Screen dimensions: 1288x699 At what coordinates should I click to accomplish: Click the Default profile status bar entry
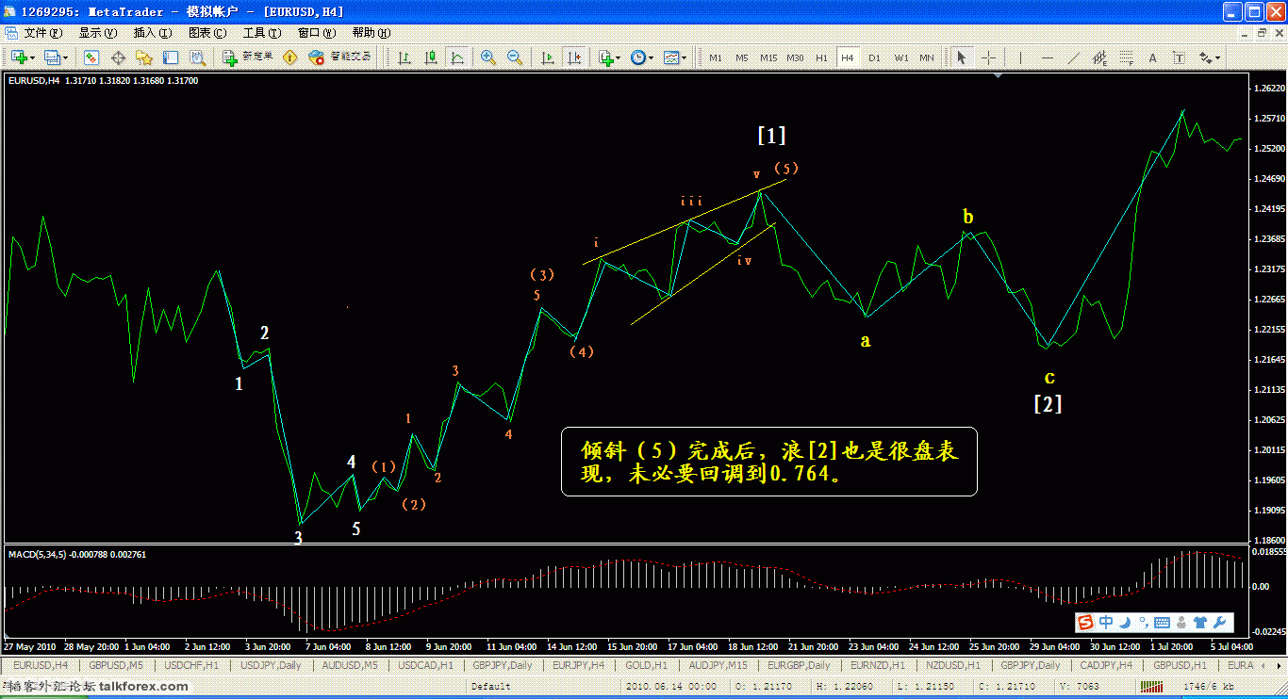490,687
